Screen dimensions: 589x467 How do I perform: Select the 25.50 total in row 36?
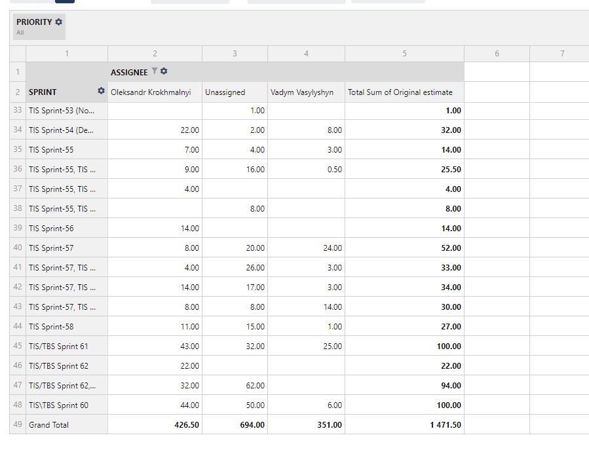[x=404, y=169]
